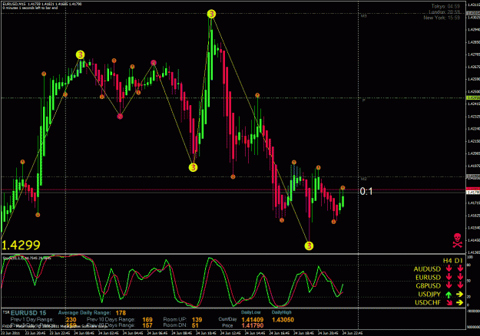Click the Prev 10 Days Range value 169
Viewport: 480px width, 336px height.
(x=147, y=320)
